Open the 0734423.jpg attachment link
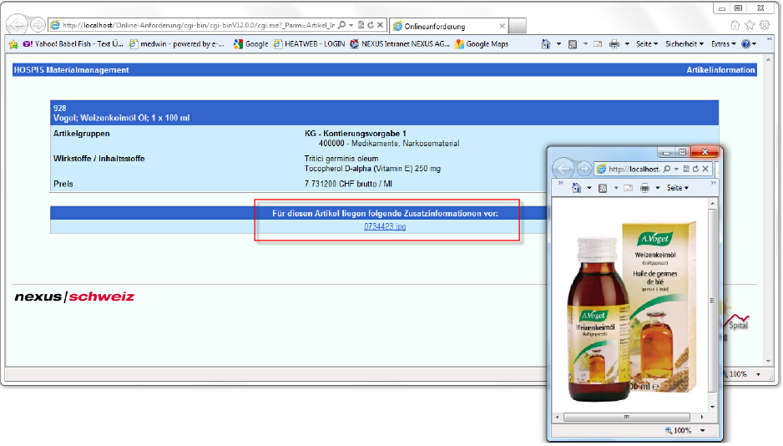The width and height of the screenshot is (783, 446). tap(385, 226)
